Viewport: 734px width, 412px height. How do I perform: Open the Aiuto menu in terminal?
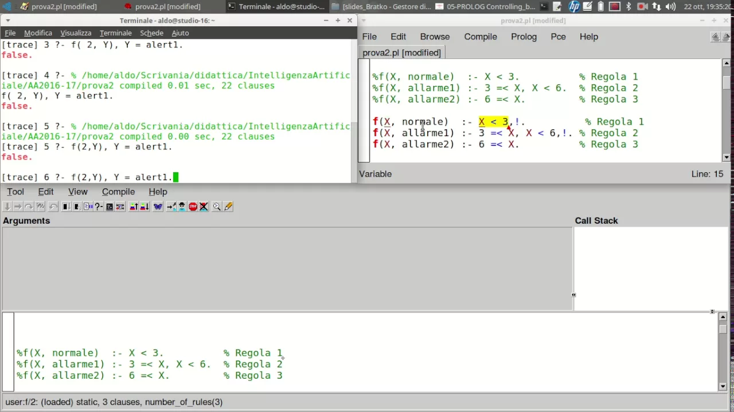pyautogui.click(x=180, y=33)
